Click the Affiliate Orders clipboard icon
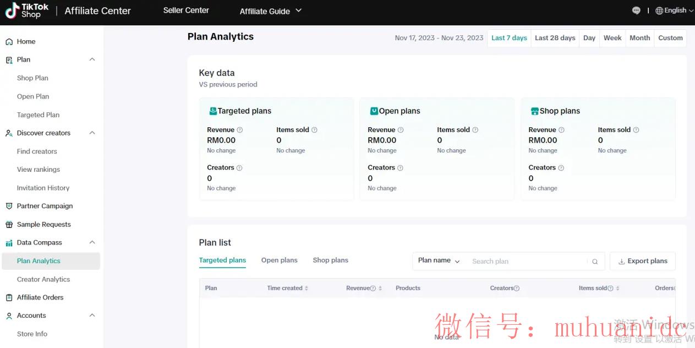The height and width of the screenshot is (348, 695). pos(9,298)
